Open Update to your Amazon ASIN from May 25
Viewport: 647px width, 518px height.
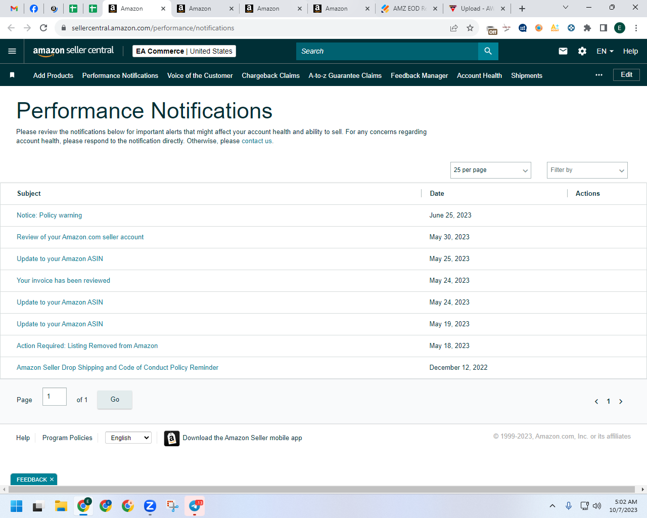click(60, 259)
